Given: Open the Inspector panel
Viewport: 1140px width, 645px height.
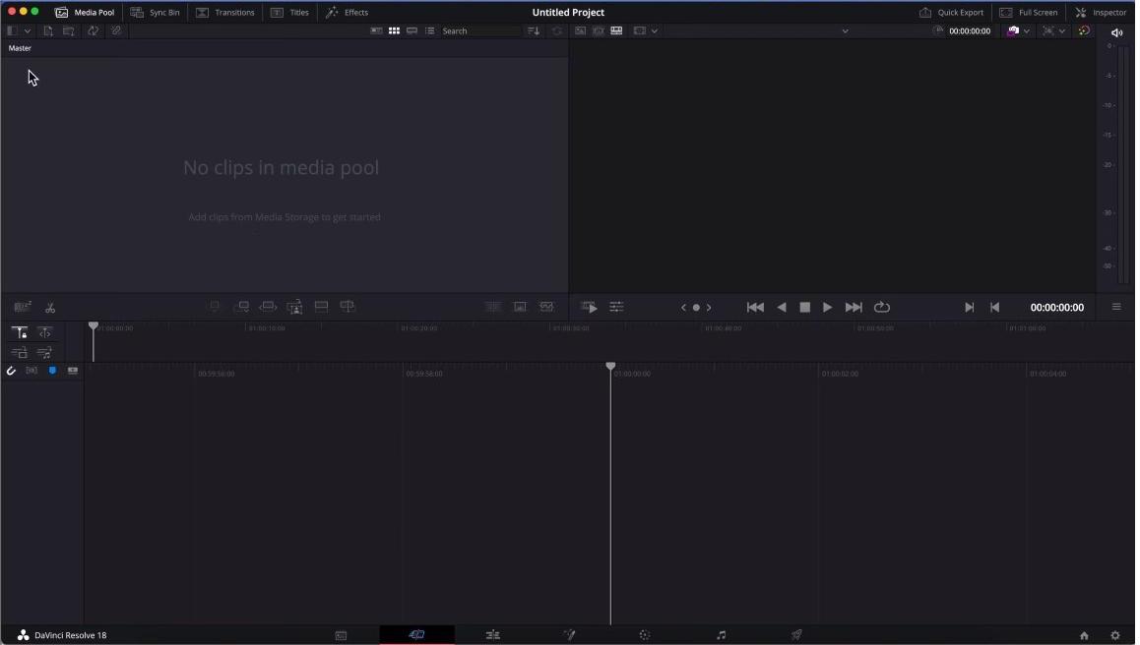Looking at the screenshot, I should 1101,13.
